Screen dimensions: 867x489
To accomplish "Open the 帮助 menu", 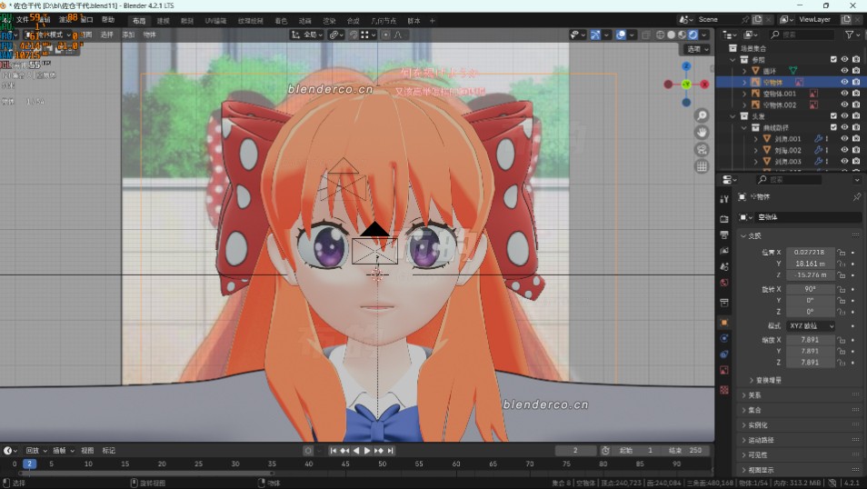I will [108, 20].
